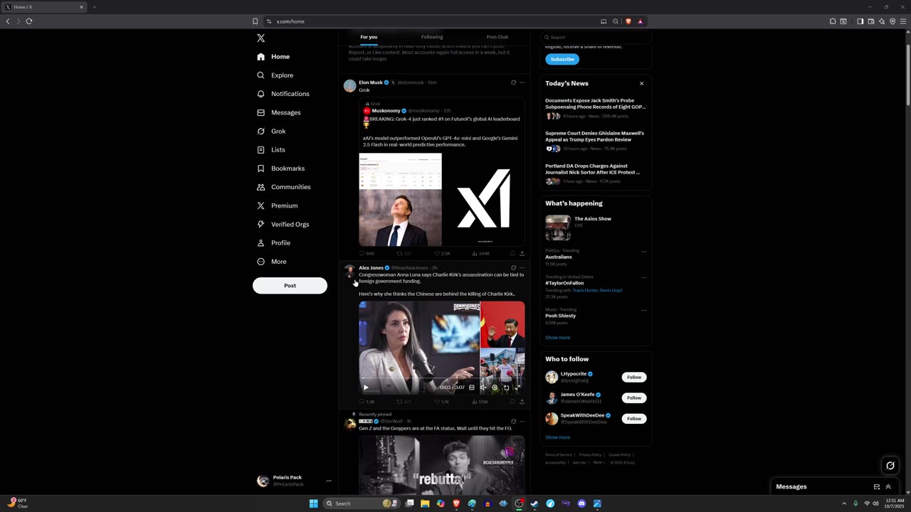Open Discord from the taskbar
The height and width of the screenshot is (512, 911).
581,503
